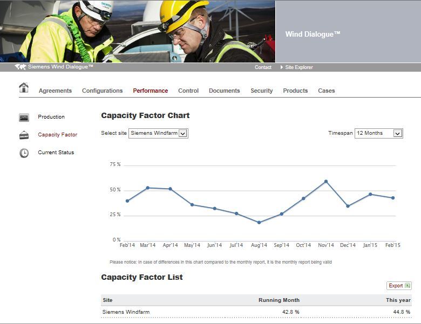The width and height of the screenshot is (421, 324).
Task: Open the Contact link
Action: [x=263, y=67]
